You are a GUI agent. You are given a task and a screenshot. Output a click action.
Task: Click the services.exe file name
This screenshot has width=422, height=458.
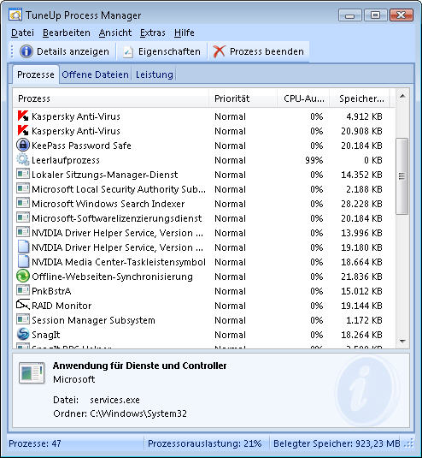114,400
